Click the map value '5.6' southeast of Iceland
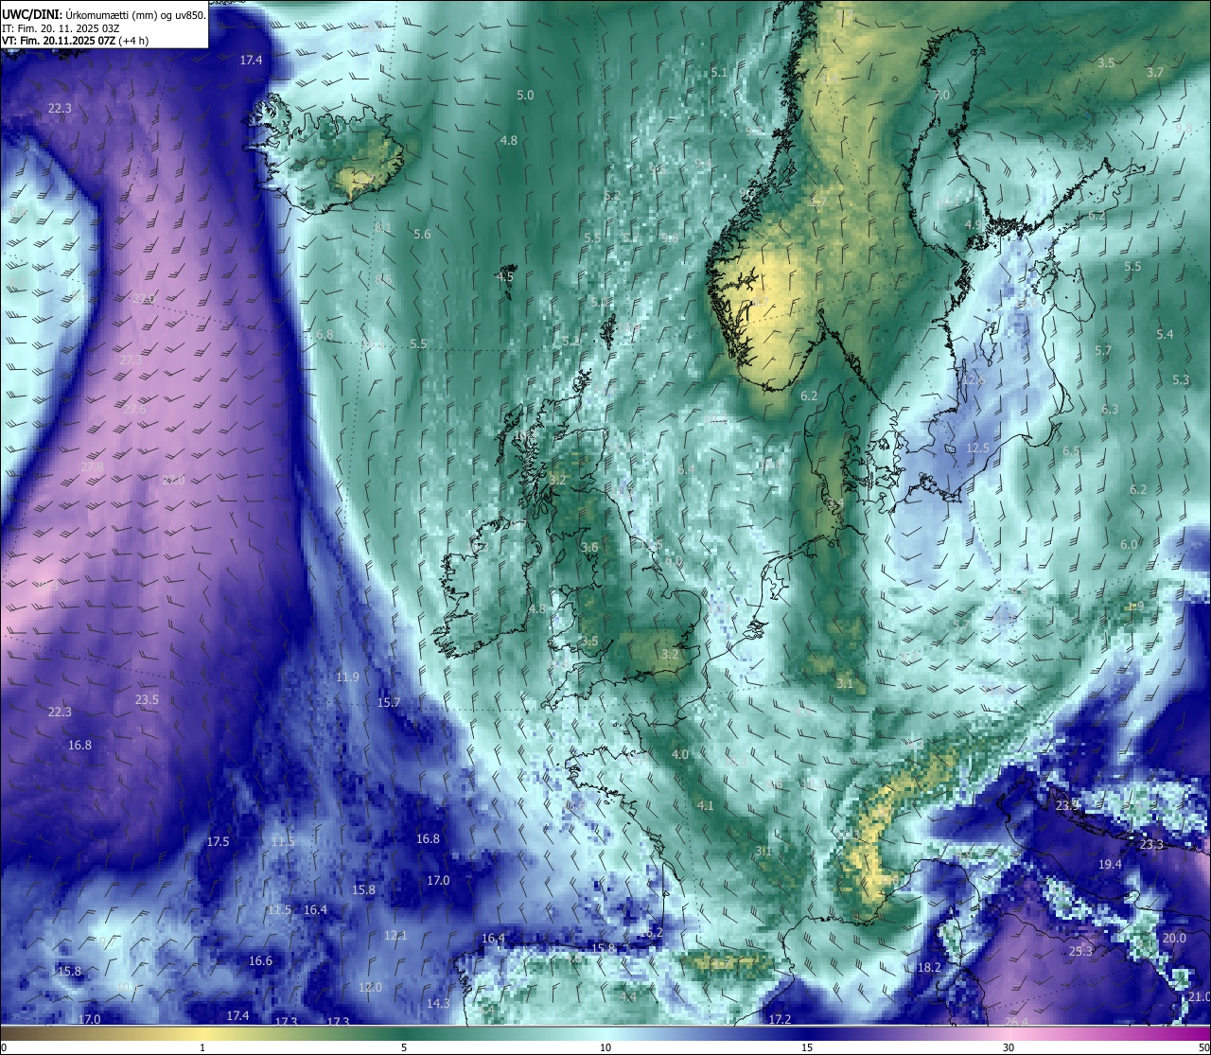The width and height of the screenshot is (1211, 1055). [422, 235]
